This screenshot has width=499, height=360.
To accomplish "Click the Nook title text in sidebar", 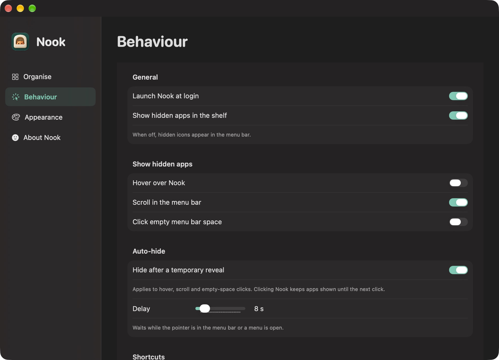I will (51, 42).
